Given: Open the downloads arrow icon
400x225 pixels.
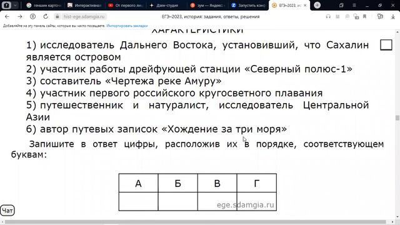Looking at the screenshot, I should point(393,17).
